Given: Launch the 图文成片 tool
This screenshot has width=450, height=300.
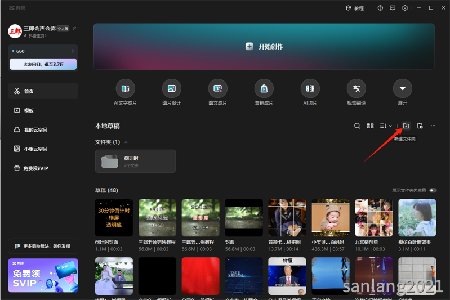Looking at the screenshot, I should (x=217, y=88).
